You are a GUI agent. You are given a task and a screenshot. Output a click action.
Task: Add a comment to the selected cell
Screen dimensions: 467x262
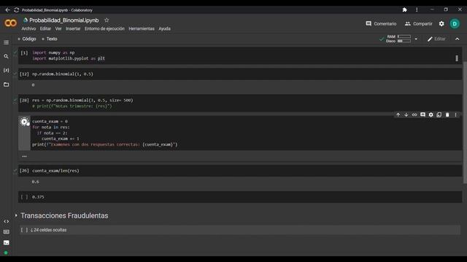click(x=422, y=115)
